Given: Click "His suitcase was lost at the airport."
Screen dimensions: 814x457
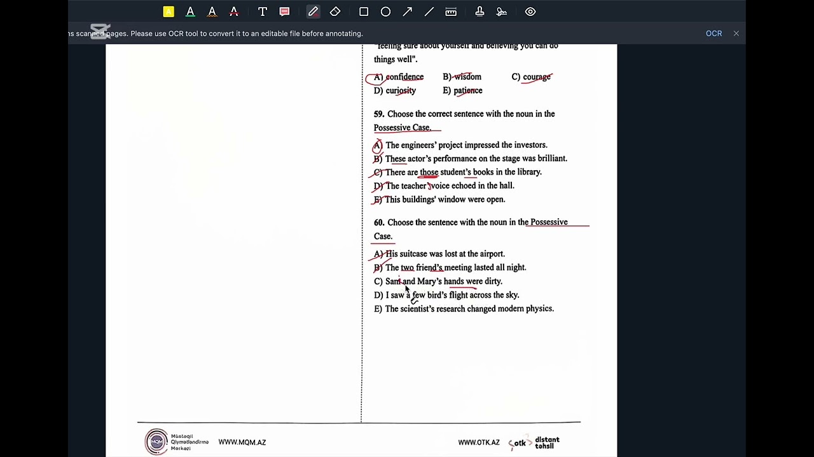Looking at the screenshot, I should [439, 254].
